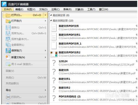Viewport: 138px width, 105px height.
Task: Open the 工具(T) menu
Action: [x=91, y=9]
